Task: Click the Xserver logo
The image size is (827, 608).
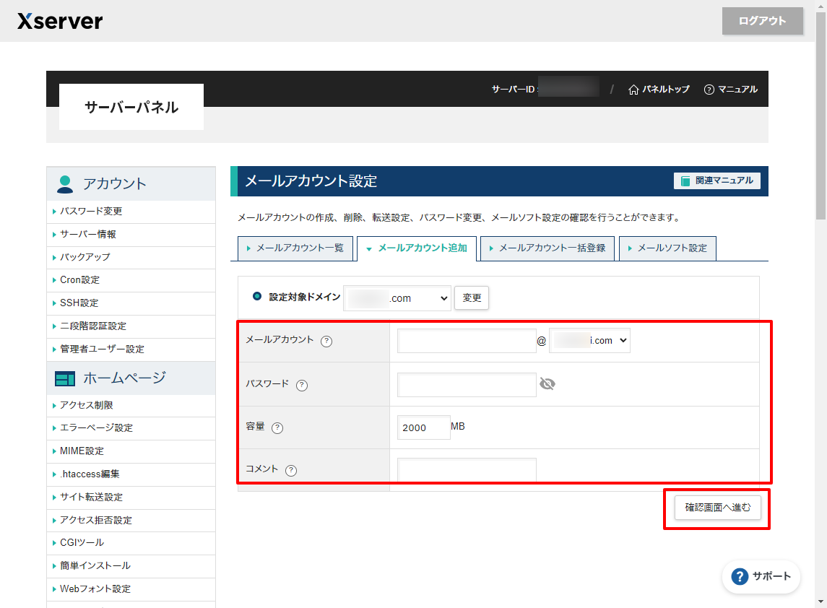Action: pos(60,21)
